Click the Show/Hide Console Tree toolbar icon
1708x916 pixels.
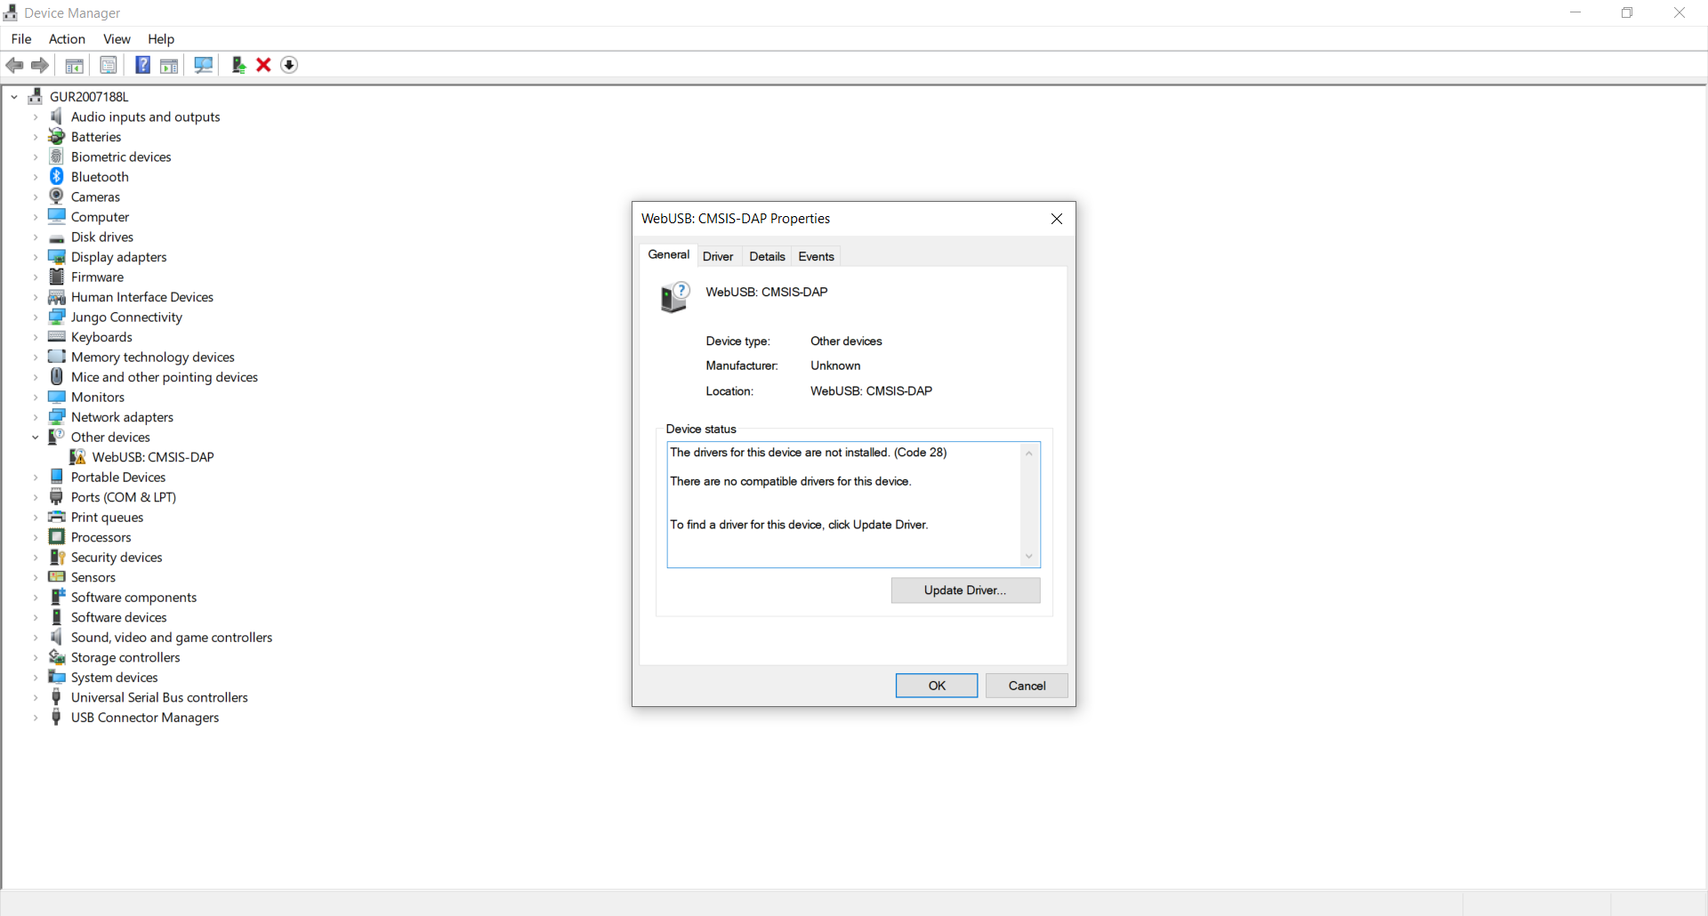pos(74,65)
